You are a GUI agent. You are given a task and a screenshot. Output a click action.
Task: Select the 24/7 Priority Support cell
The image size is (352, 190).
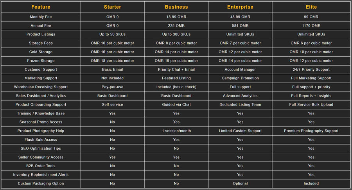[311, 70]
